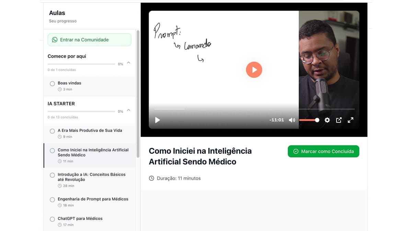
Task: Collapse the Comece por aqui section
Action: pyautogui.click(x=128, y=63)
